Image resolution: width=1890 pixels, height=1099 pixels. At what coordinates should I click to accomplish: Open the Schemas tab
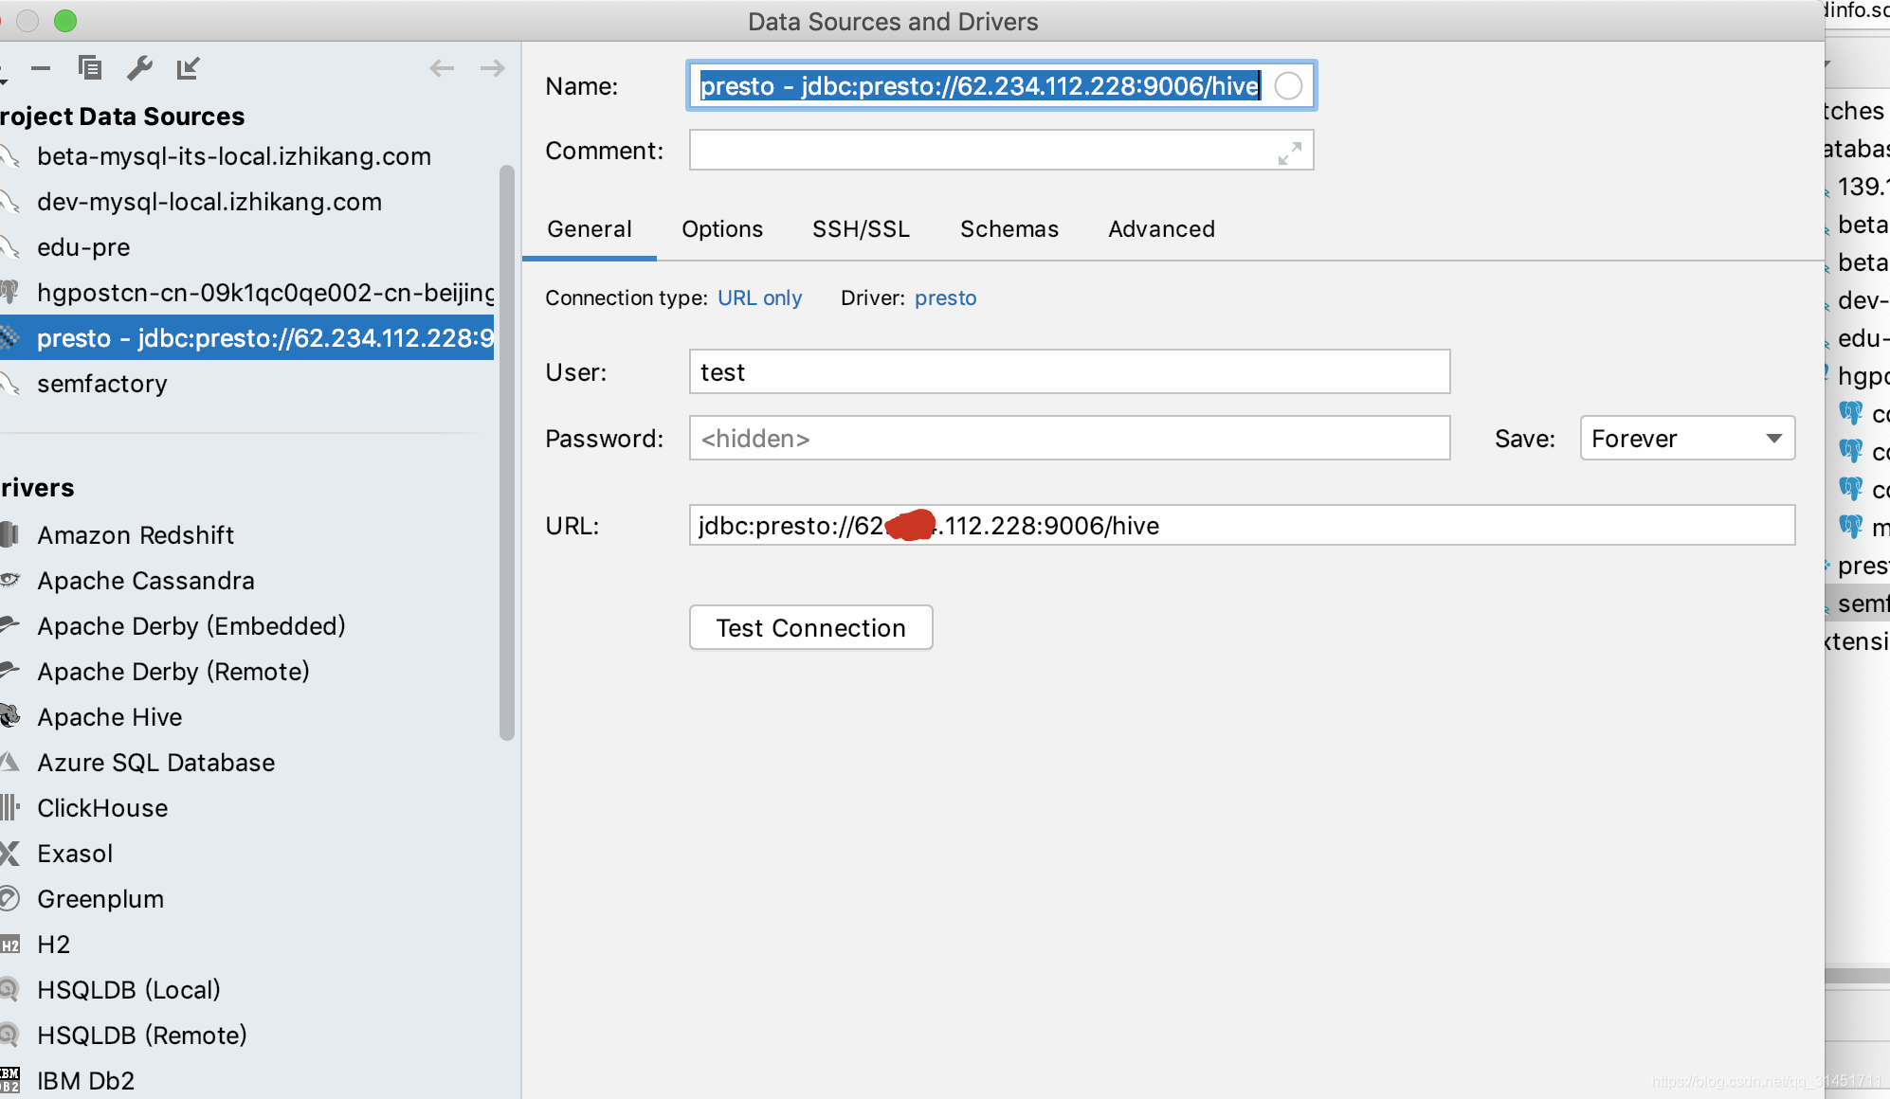pyautogui.click(x=1009, y=229)
